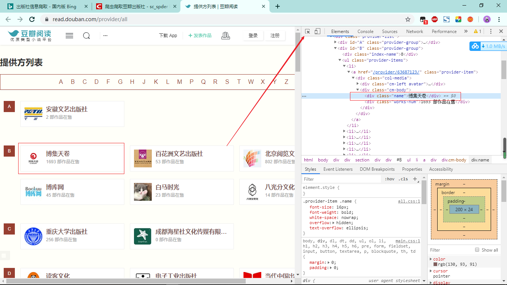Expand the div id="A" provider-group node
Image resolution: width=507 pixels, height=285 pixels.
coord(336,42)
